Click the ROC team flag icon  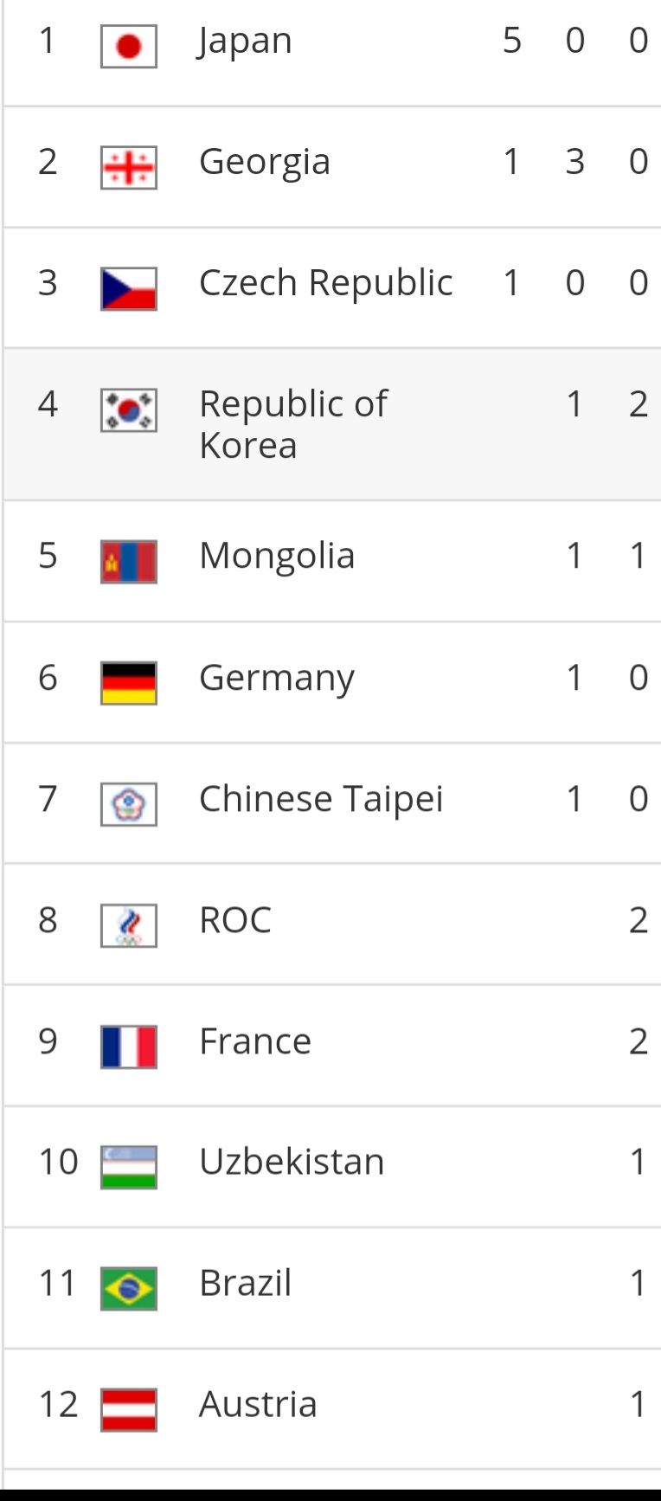(129, 925)
